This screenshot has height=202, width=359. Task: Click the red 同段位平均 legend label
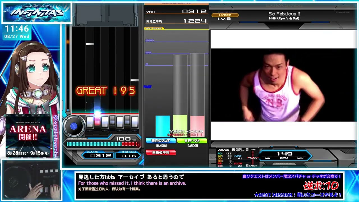click(x=161, y=153)
